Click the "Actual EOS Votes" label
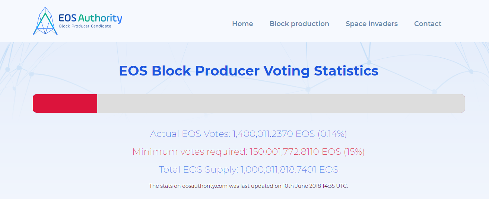The width and height of the screenshot is (489, 199). (x=190, y=134)
